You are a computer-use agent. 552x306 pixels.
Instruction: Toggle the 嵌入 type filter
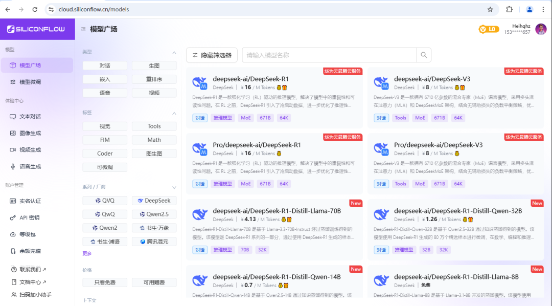pos(105,79)
